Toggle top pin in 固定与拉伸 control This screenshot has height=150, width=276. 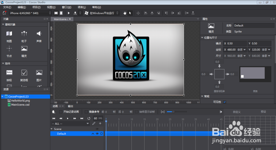point(219,66)
